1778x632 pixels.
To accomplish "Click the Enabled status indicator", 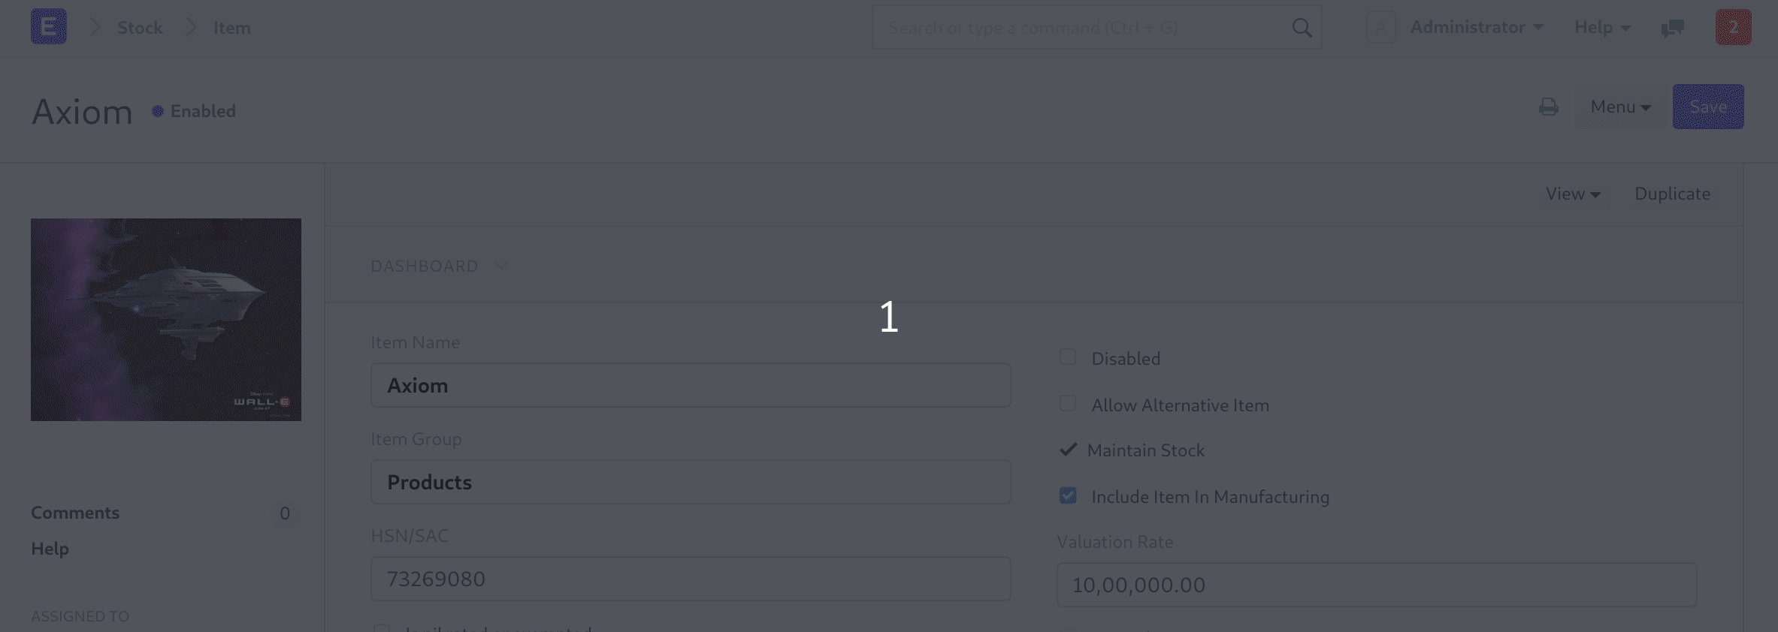I will coord(195,111).
